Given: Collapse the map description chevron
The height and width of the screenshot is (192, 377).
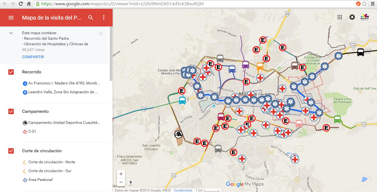Looking at the screenshot, I should 11,33.
